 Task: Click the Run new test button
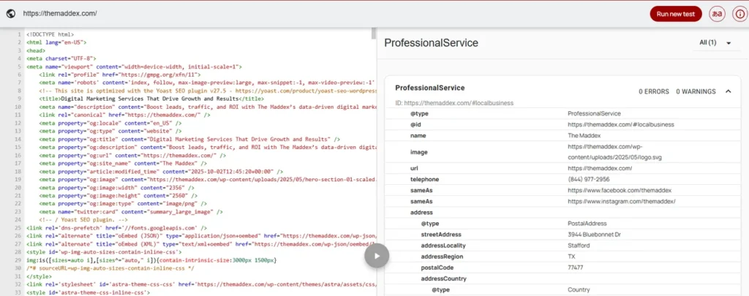click(x=675, y=14)
